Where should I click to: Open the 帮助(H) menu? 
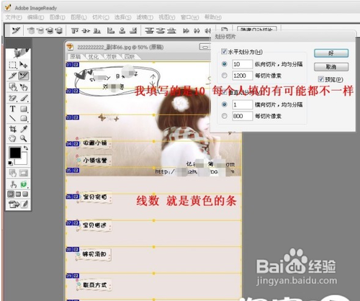click(x=213, y=17)
